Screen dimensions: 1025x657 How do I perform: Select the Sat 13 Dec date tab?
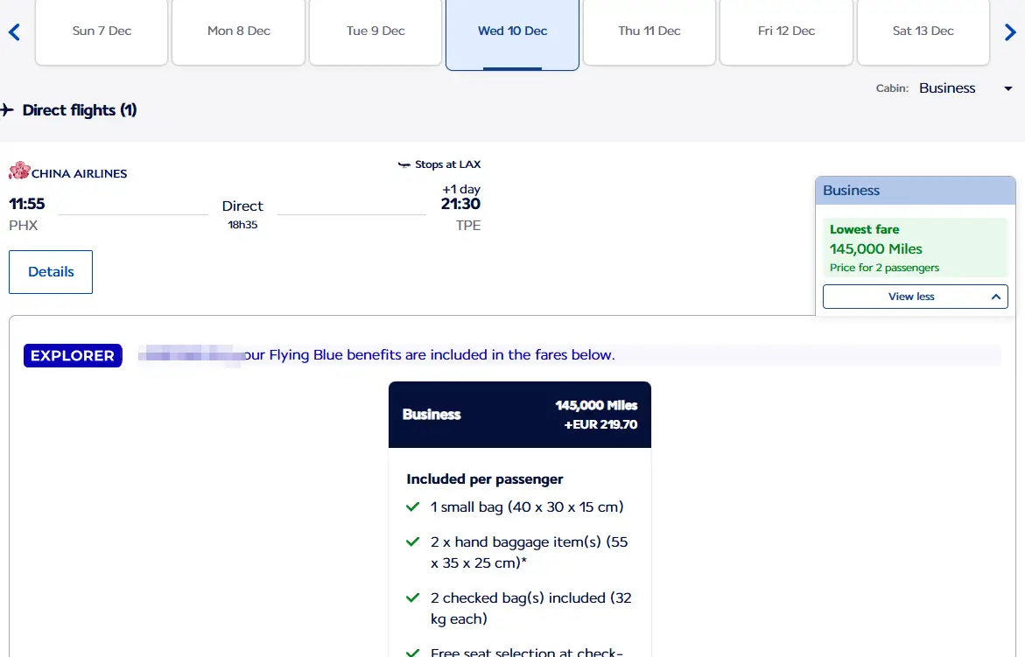(923, 32)
